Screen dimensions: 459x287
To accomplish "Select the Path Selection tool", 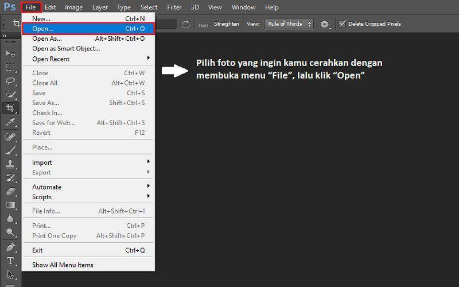I will coord(10,274).
